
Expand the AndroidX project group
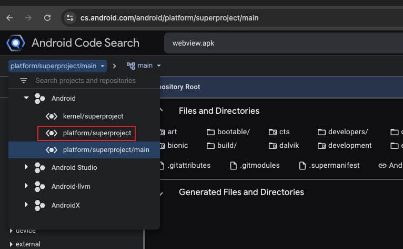[x=26, y=204]
